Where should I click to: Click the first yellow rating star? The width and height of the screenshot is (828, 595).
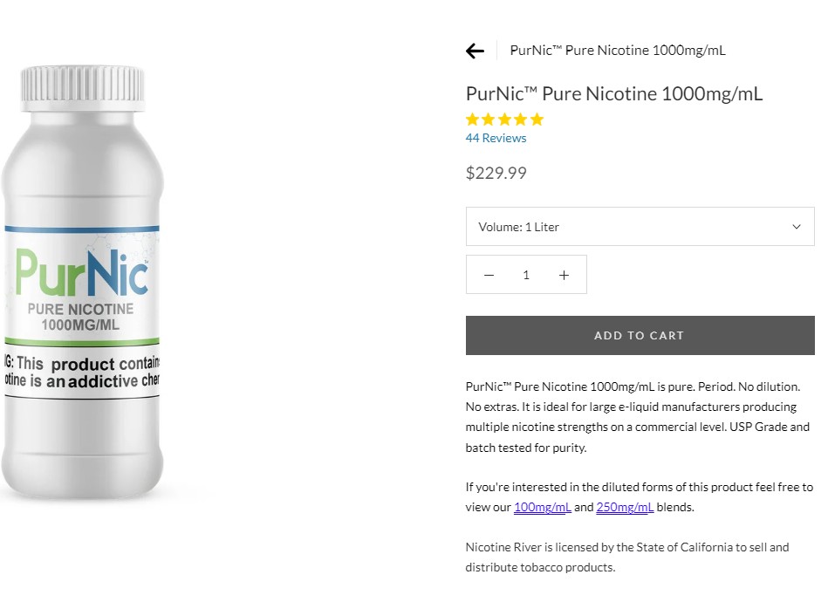[473, 120]
